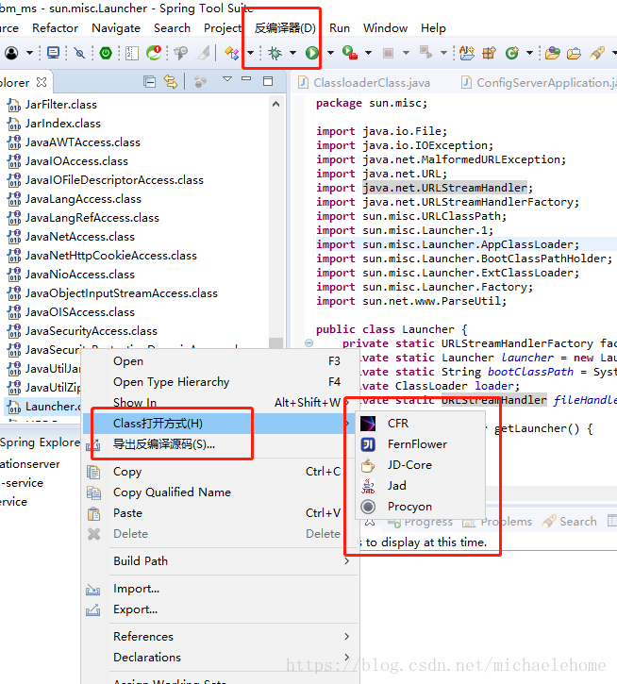Choose Open Type Hierarchy in context menu
The image size is (617, 684).
click(221, 382)
